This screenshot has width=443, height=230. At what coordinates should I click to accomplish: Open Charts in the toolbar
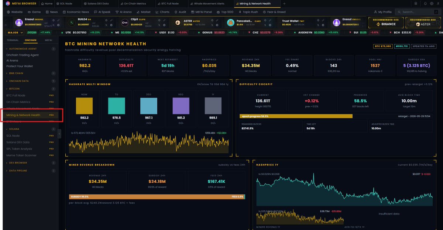coord(162,12)
